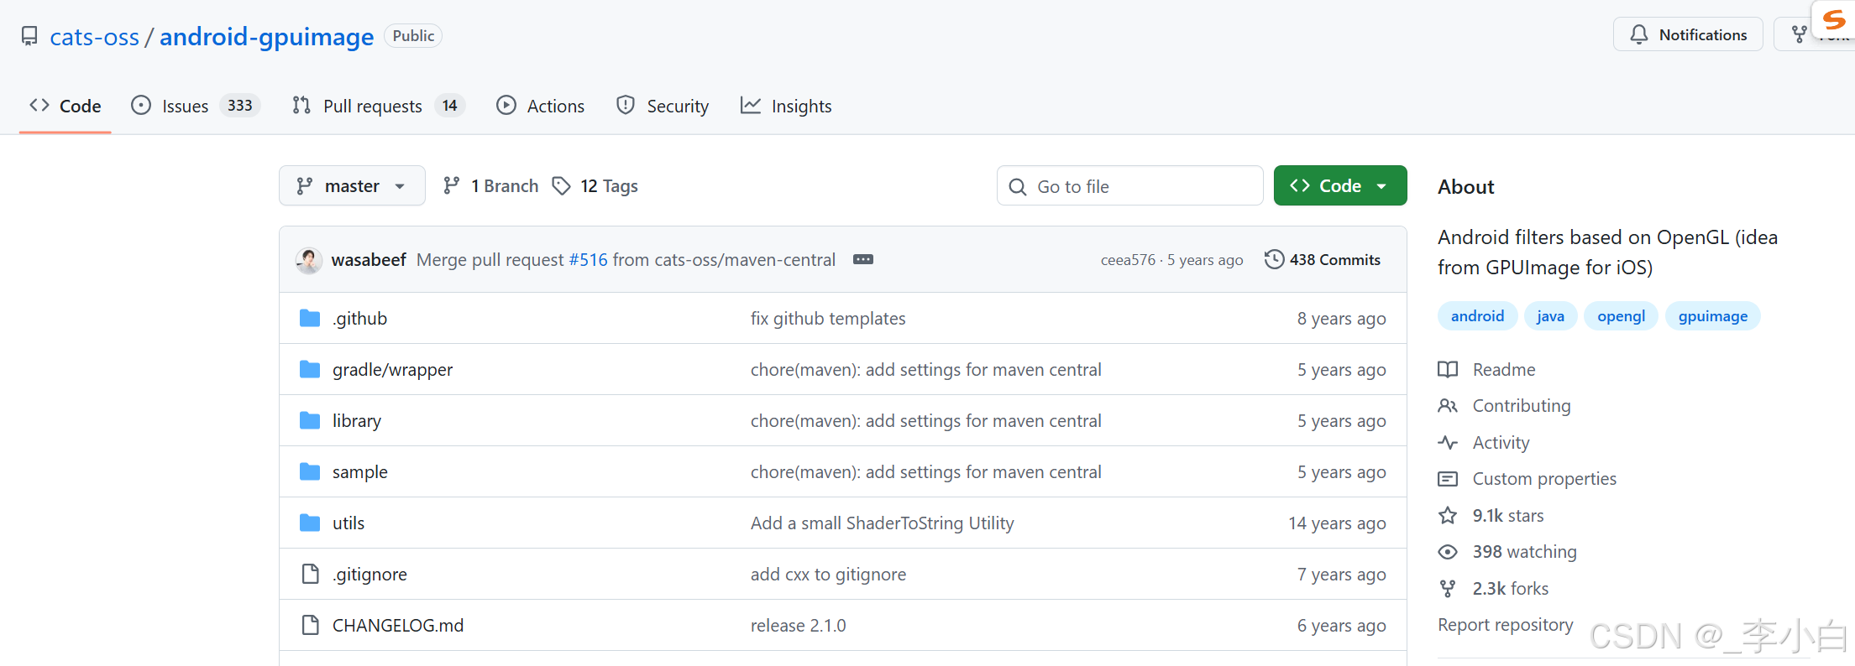View the 9.1k stars link
1855x666 pixels.
tap(1491, 516)
